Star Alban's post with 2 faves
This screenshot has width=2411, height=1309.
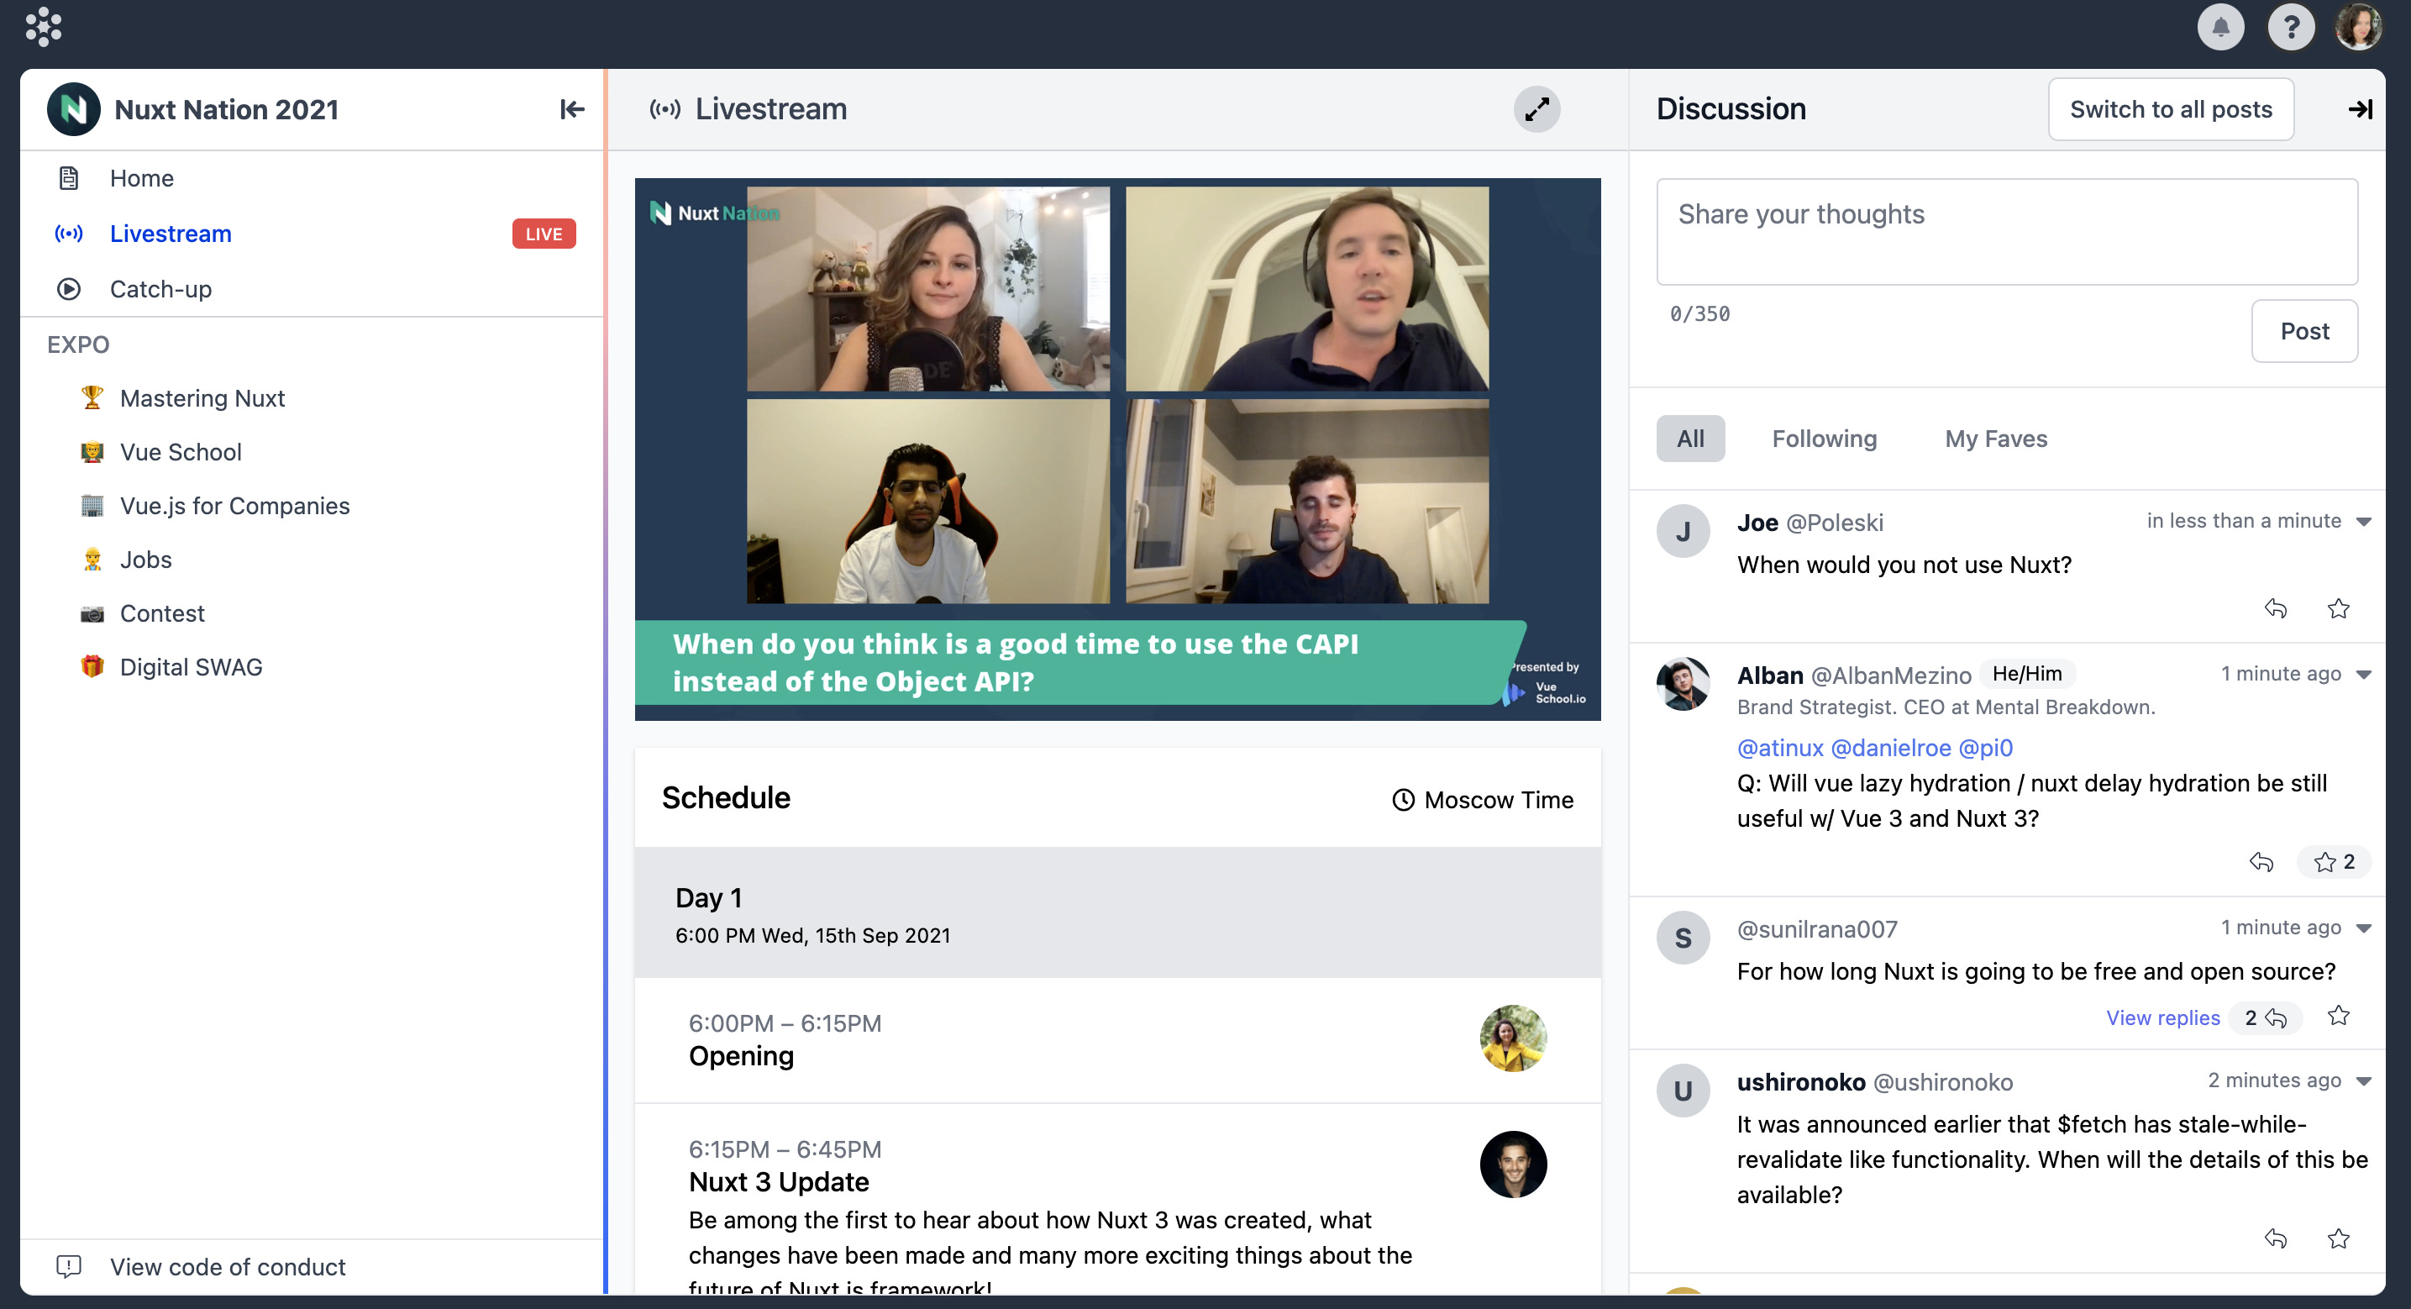coord(2334,861)
